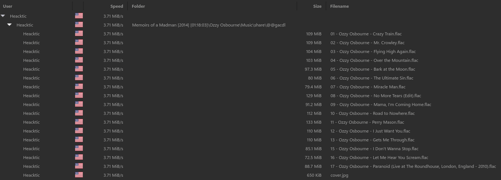This screenshot has width=501, height=180.
Task: Click the 91.2 MiB size value
Action: (x=313, y=105)
